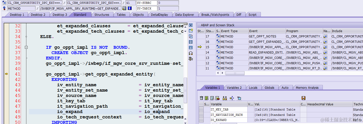Maximize the tool with the full-screen icon
This screenshot has height=124, width=363.
click(x=191, y=42)
